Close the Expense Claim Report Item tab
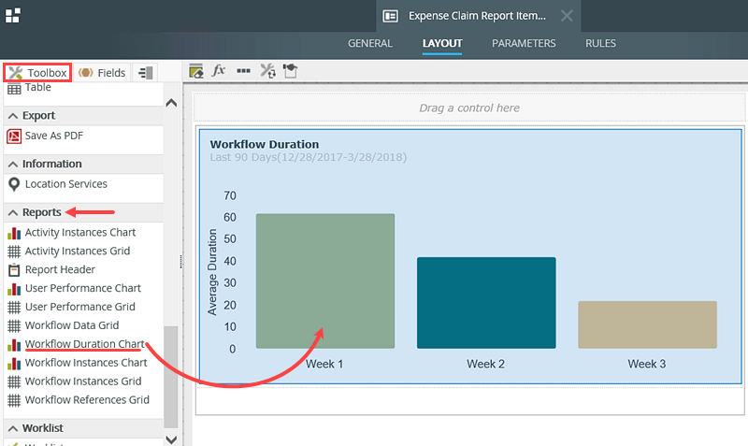Screen dimensions: 748x446 point(567,16)
